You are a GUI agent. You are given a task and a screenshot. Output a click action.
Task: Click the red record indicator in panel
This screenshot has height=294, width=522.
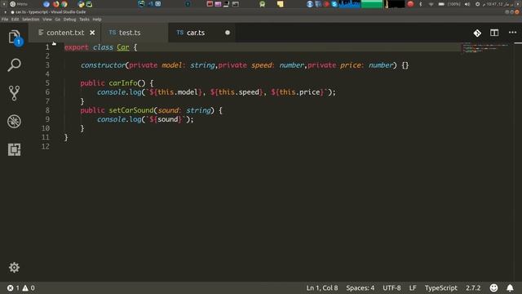(410, 4)
